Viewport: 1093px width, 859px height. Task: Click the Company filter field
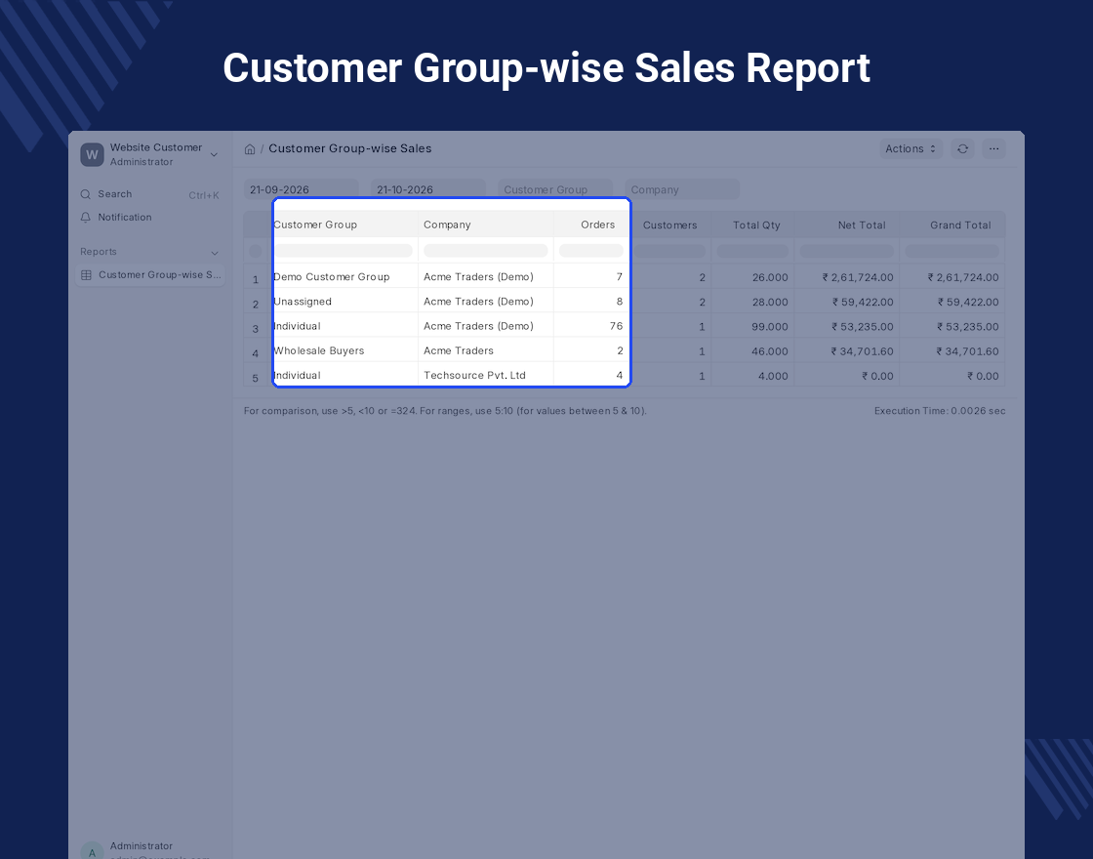pyautogui.click(x=682, y=189)
